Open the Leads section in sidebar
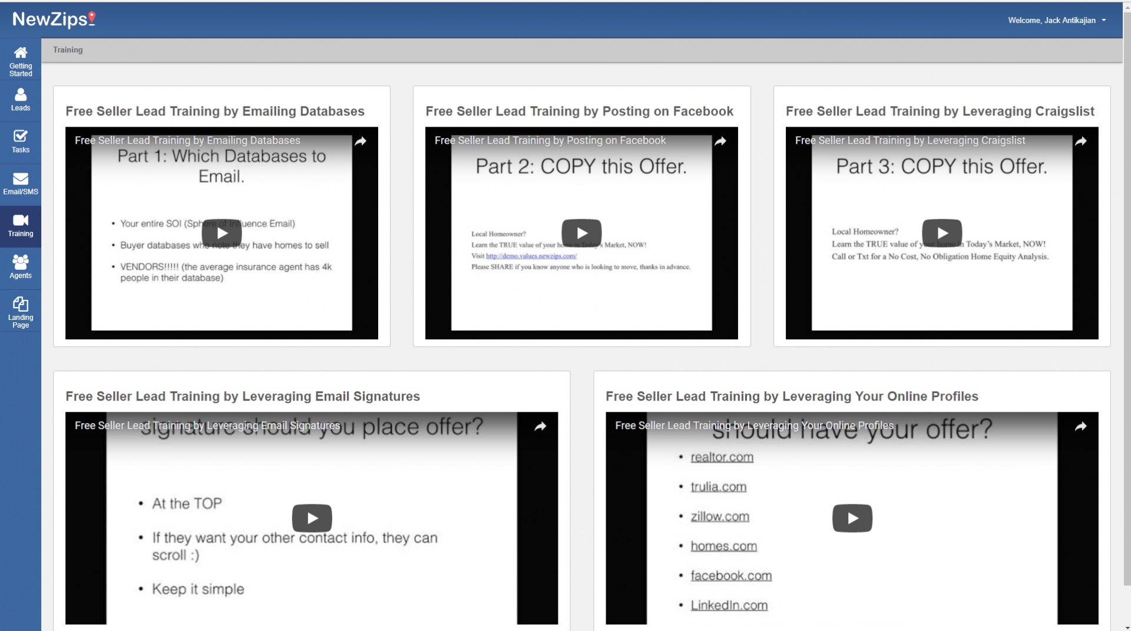Image resolution: width=1131 pixels, height=631 pixels. coord(21,101)
